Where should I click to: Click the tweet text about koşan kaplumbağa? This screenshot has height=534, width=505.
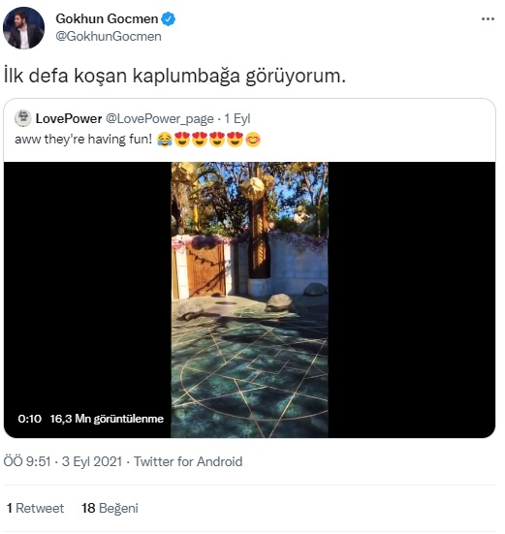(174, 76)
